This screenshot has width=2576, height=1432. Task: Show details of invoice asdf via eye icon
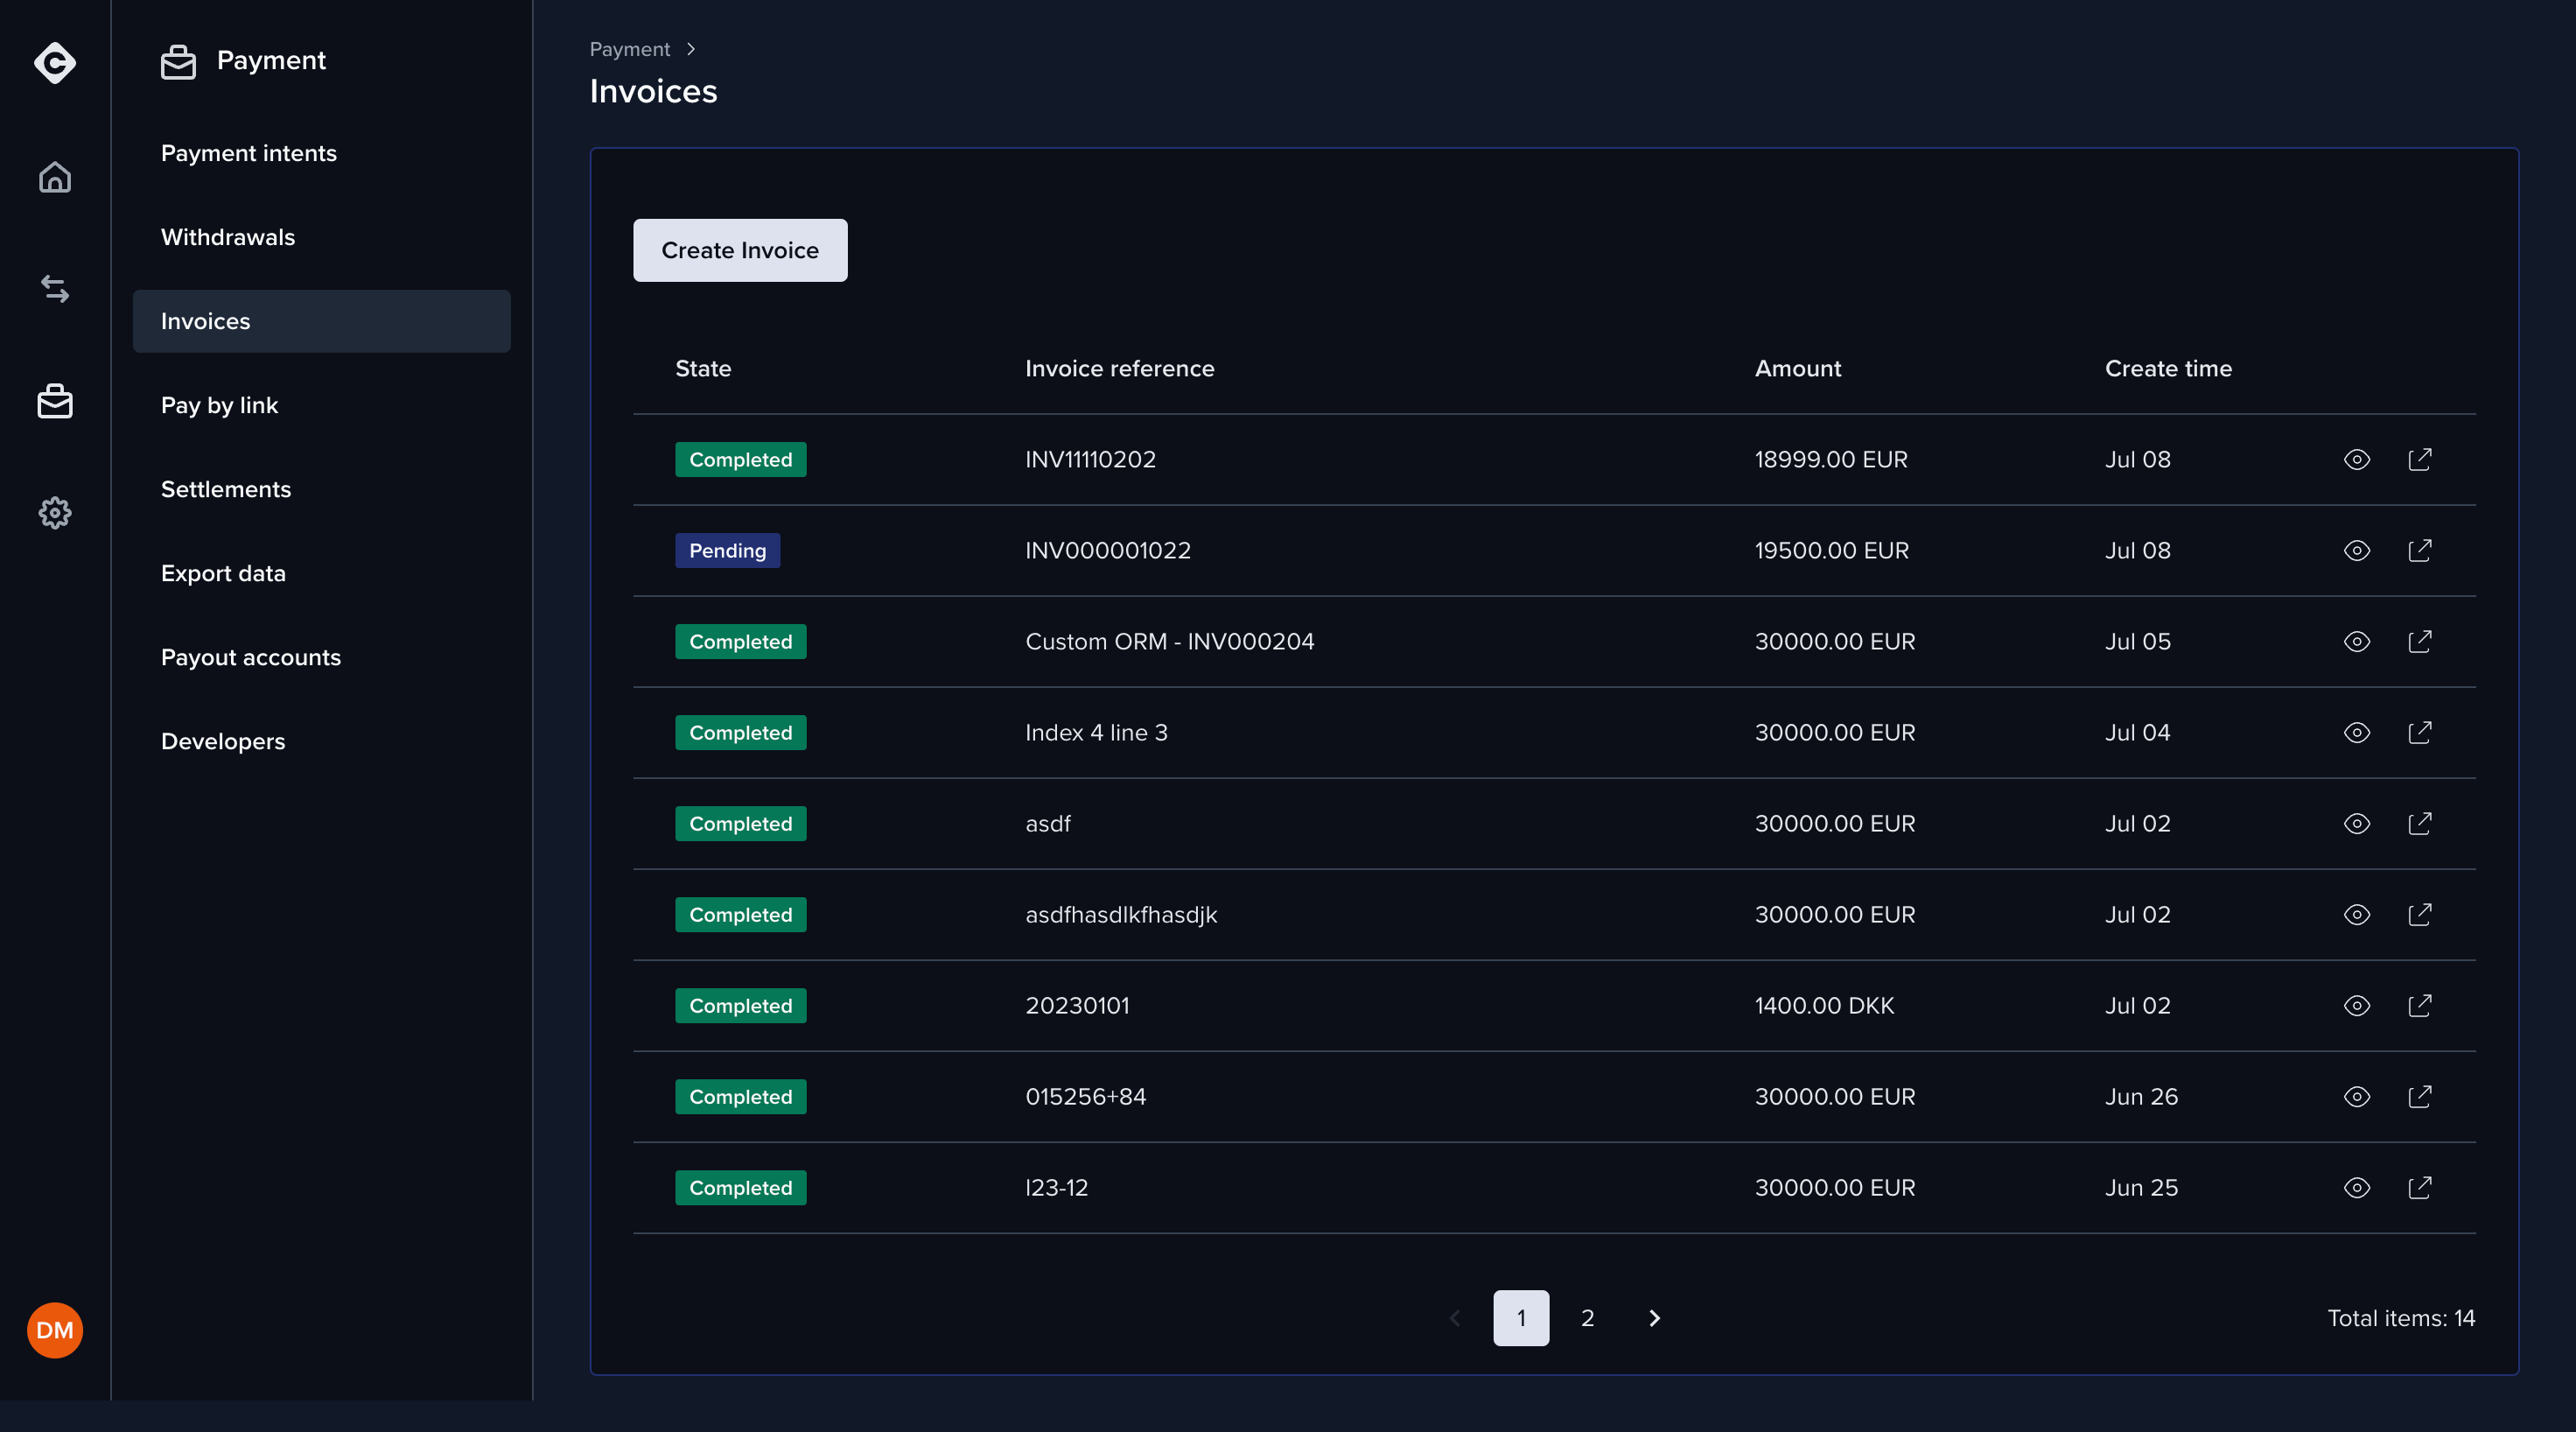click(x=2356, y=823)
